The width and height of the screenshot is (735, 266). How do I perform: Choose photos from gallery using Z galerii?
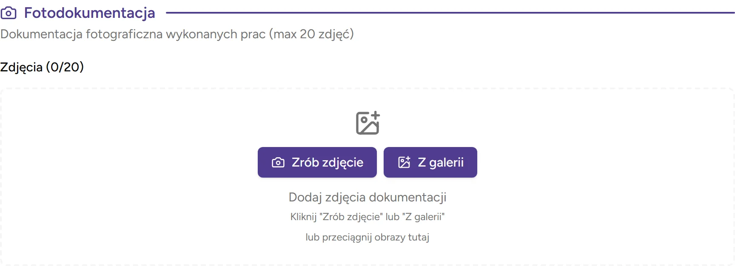pos(430,162)
